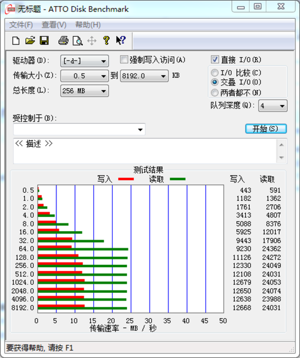300x358 pixels.
Task: Click the 1024.0 row label in chart
Action: tap(22, 282)
